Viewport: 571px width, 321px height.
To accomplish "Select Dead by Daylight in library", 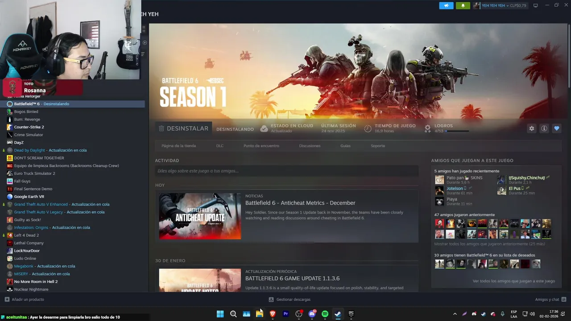I will click(x=72, y=150).
